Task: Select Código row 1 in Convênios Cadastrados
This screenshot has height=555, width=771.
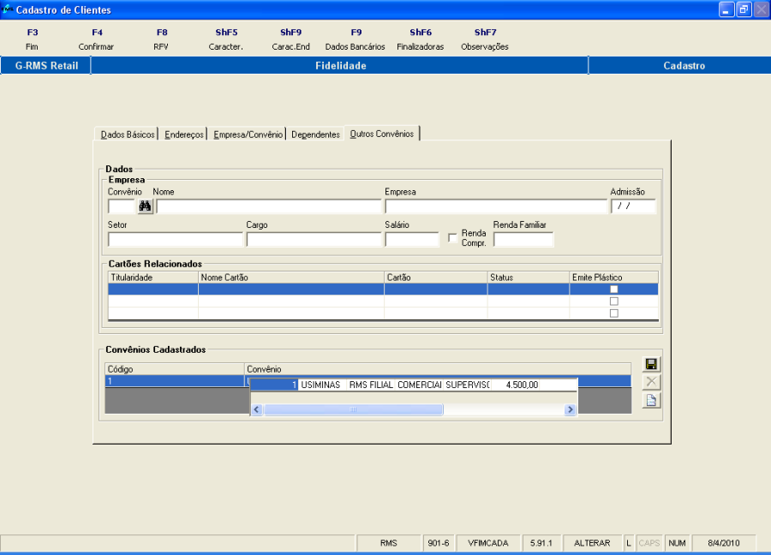Action: pyautogui.click(x=175, y=381)
